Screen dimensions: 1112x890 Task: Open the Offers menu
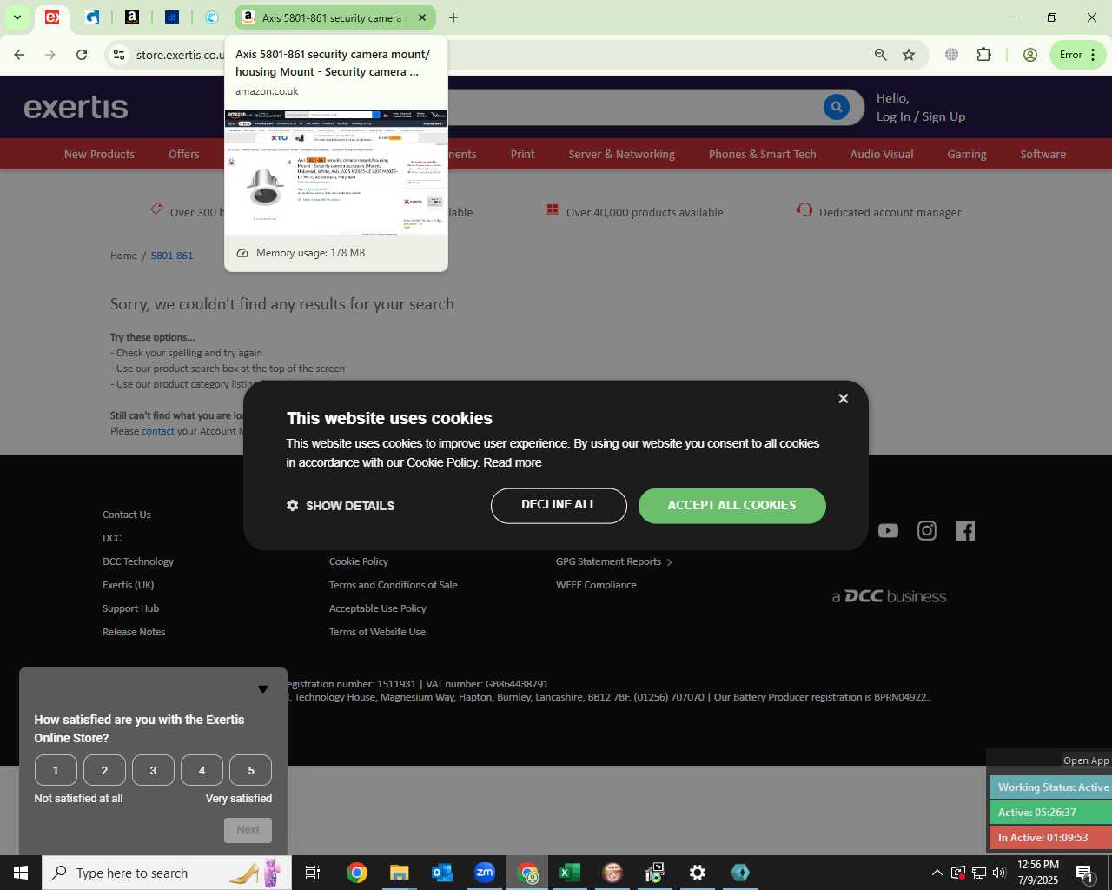(184, 154)
